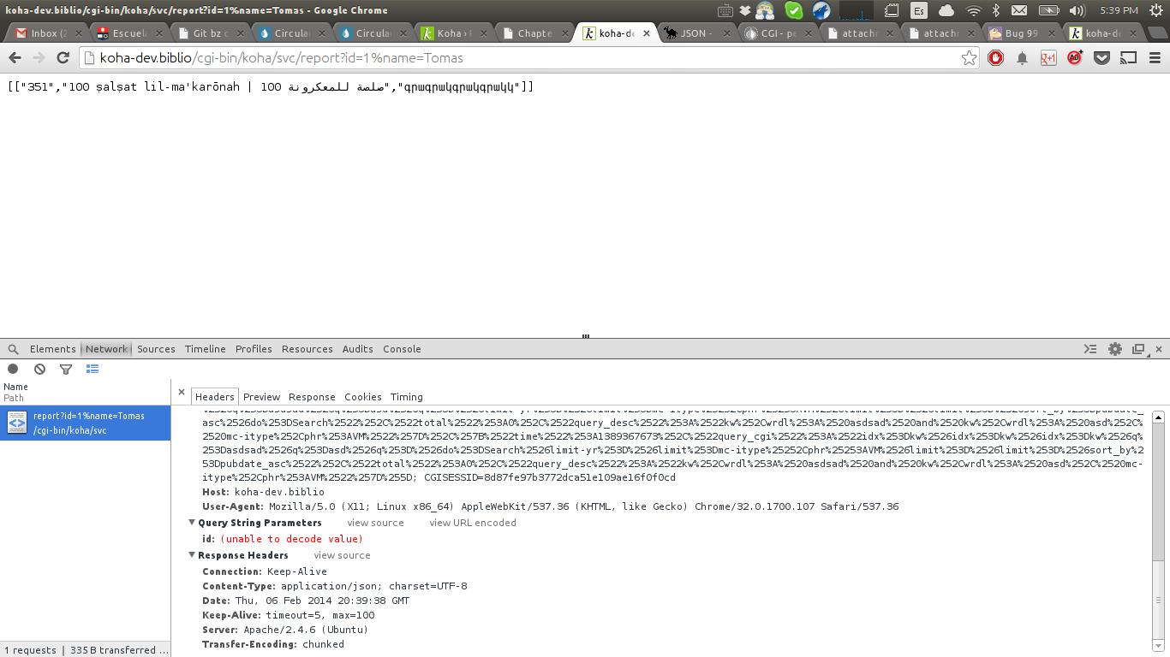Click the address bar URL field
Image resolution: width=1170 pixels, height=657 pixels.
(514, 58)
